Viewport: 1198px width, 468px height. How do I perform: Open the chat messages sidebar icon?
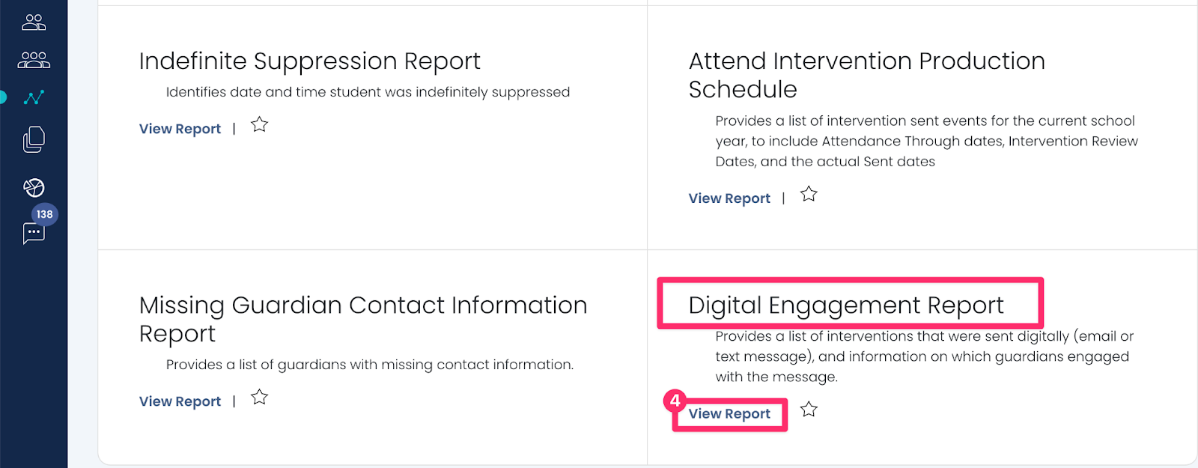pyautogui.click(x=34, y=234)
